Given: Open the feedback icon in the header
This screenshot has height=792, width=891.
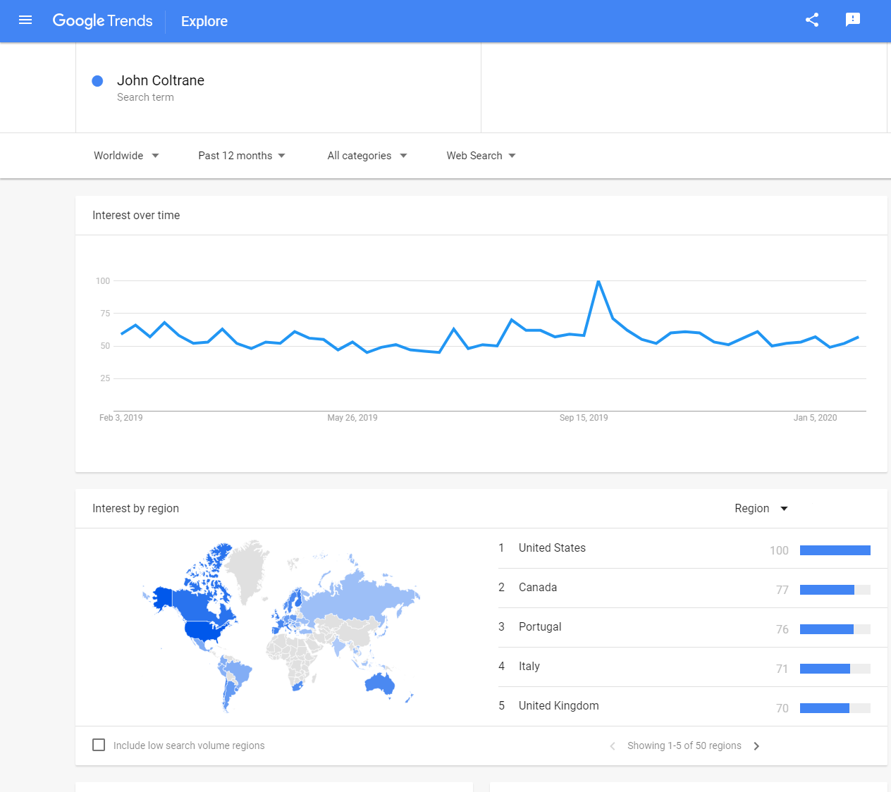Looking at the screenshot, I should (x=853, y=20).
